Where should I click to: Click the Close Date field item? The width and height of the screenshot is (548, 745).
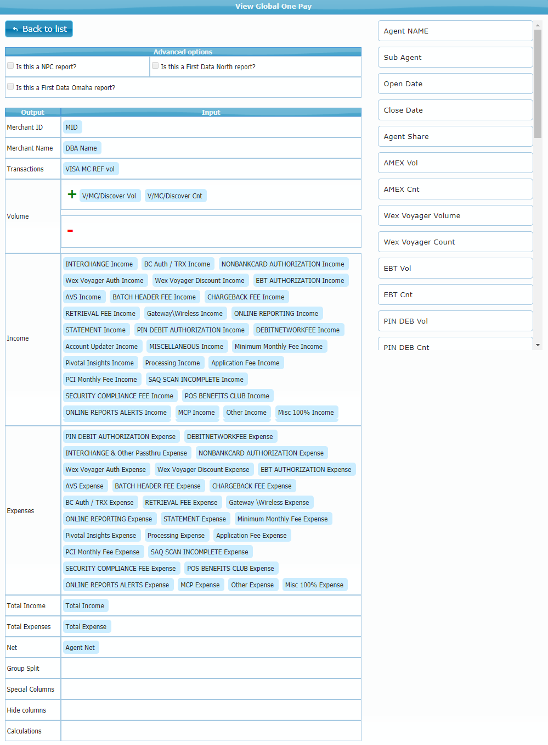click(x=455, y=110)
